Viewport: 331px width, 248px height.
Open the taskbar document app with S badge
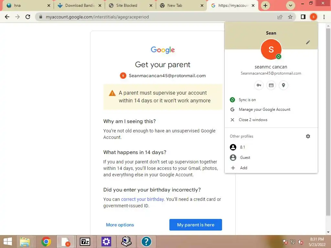click(x=65, y=242)
